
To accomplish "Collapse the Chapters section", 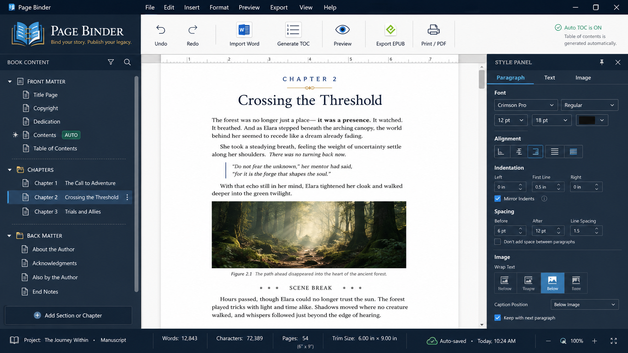I will (10, 170).
